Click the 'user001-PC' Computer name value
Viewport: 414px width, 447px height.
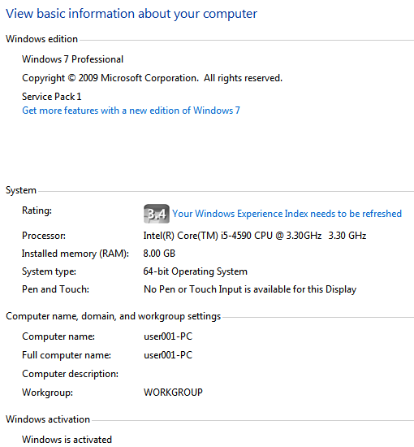[168, 336]
